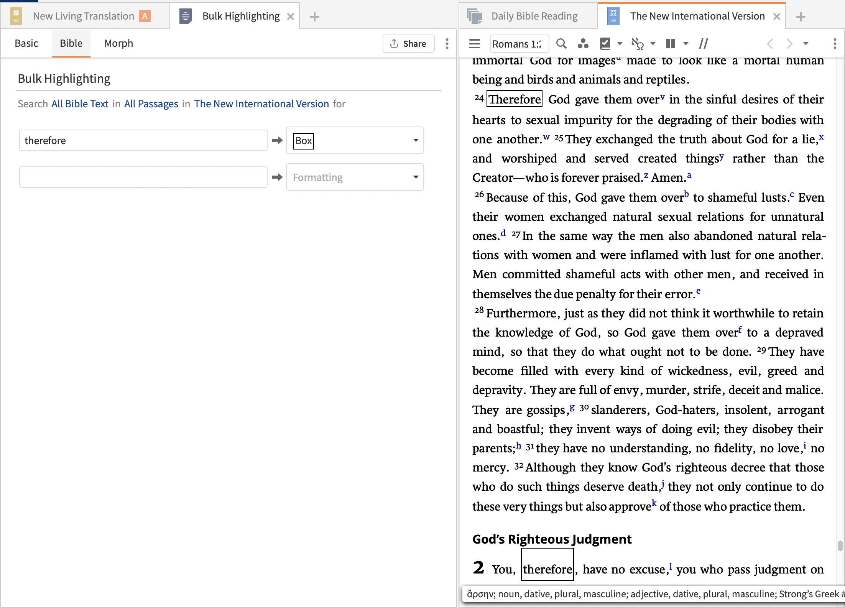Switch to New Living Translation tab
The image size is (845, 608).
(84, 16)
